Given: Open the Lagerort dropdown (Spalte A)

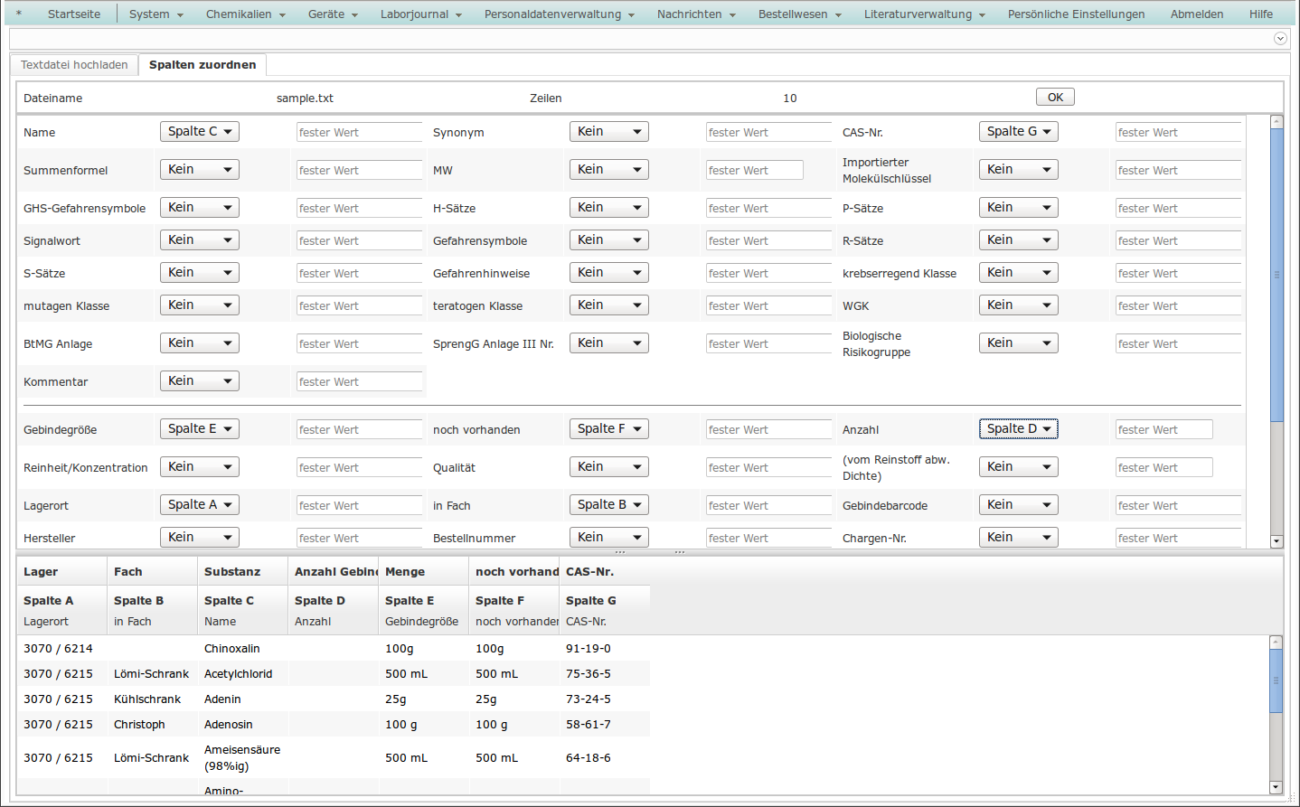Looking at the screenshot, I should (x=200, y=505).
